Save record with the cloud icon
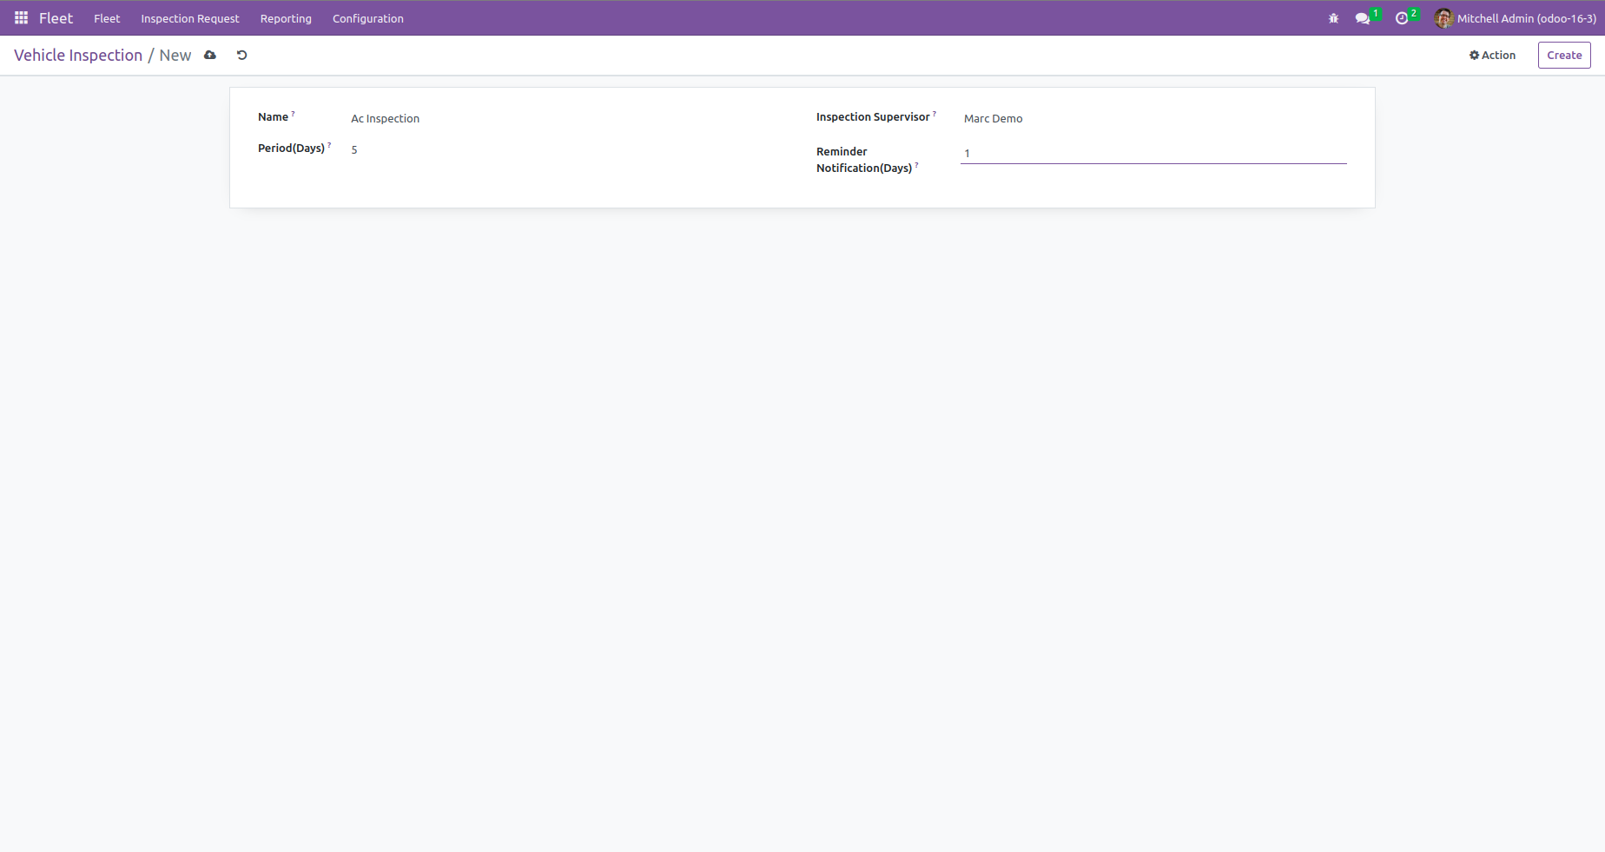The width and height of the screenshot is (1605, 852). click(210, 56)
